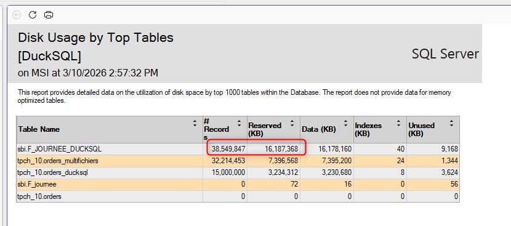Click the [DuckSQL] database name heading
Image resolution: width=511 pixels, height=226 pixels.
click(49, 57)
